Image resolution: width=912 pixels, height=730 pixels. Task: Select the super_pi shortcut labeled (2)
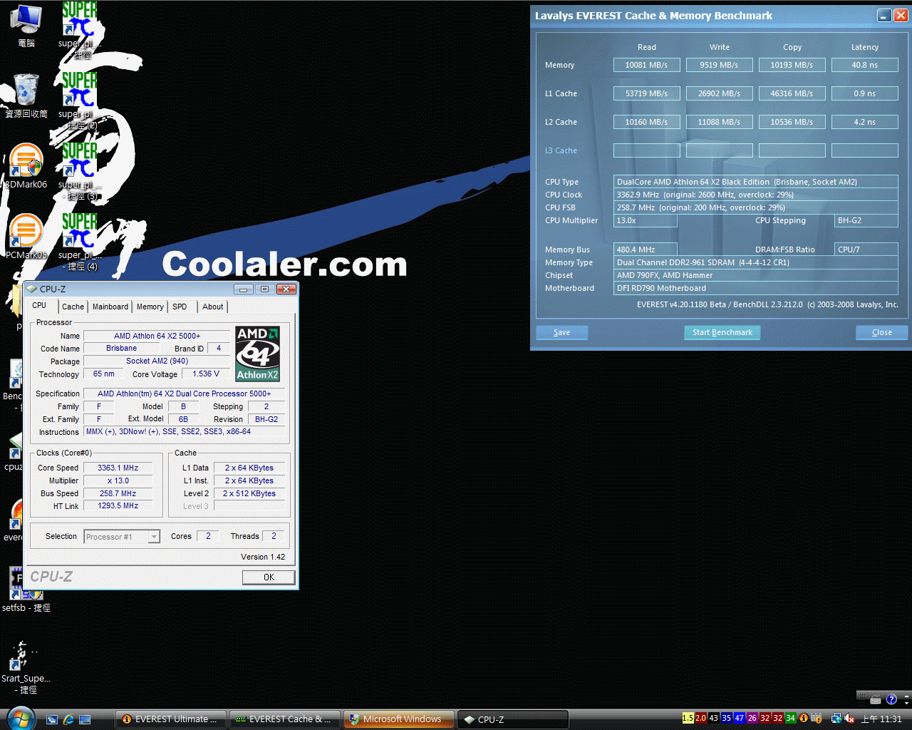click(80, 101)
